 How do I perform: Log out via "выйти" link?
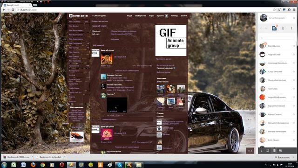[x=184, y=16]
